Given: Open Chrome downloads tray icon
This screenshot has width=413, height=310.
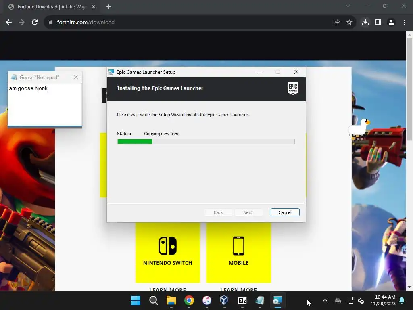Looking at the screenshot, I should click(x=365, y=23).
